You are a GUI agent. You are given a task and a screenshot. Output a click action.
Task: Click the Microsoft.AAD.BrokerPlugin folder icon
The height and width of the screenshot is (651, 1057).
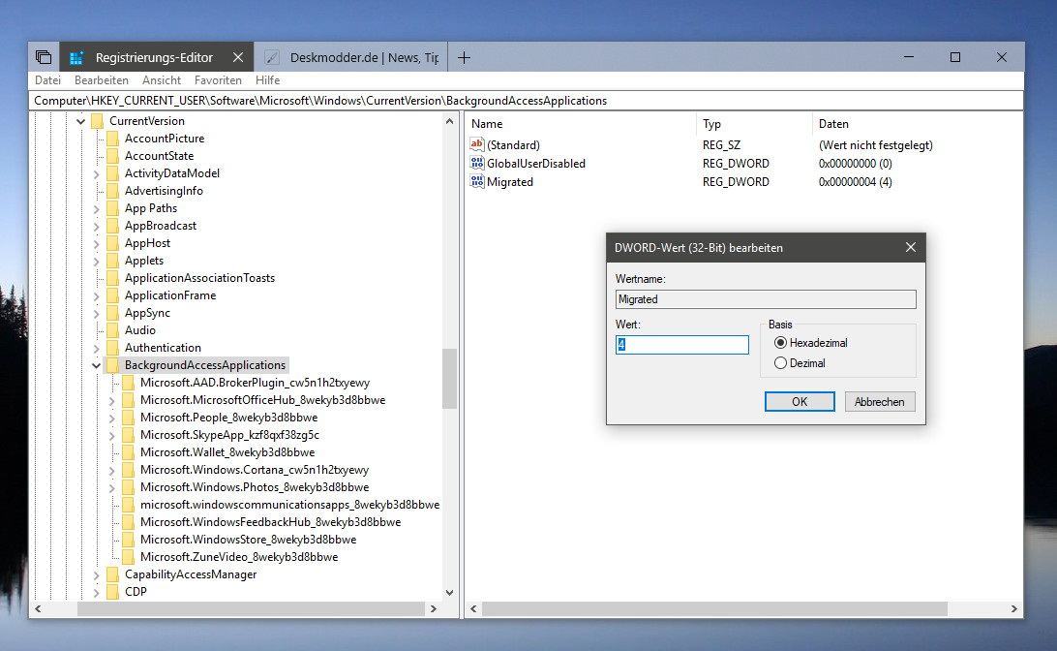point(128,383)
